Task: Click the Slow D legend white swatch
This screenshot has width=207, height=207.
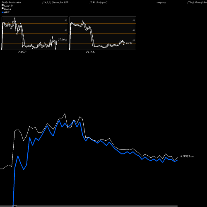Action: click(2, 5)
